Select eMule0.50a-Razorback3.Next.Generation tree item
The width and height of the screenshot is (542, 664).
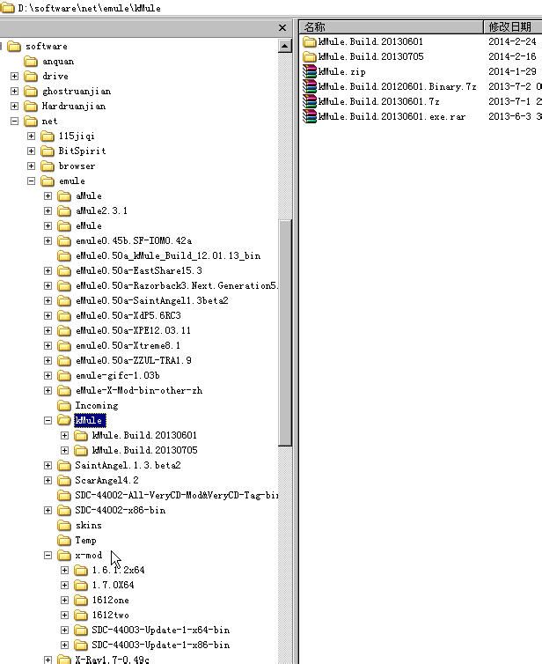(177, 286)
